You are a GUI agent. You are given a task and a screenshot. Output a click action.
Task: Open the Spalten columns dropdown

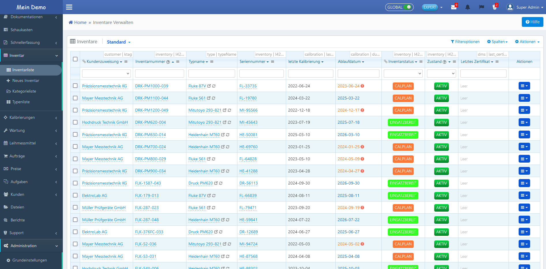pyautogui.click(x=497, y=42)
